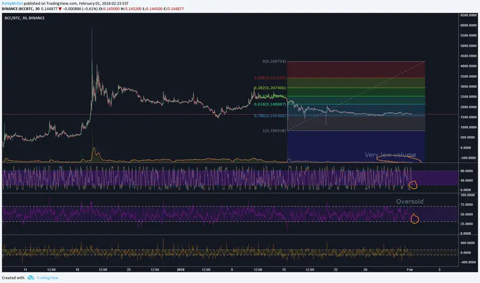Click the 'Very low volume' annotation text

tap(390, 155)
